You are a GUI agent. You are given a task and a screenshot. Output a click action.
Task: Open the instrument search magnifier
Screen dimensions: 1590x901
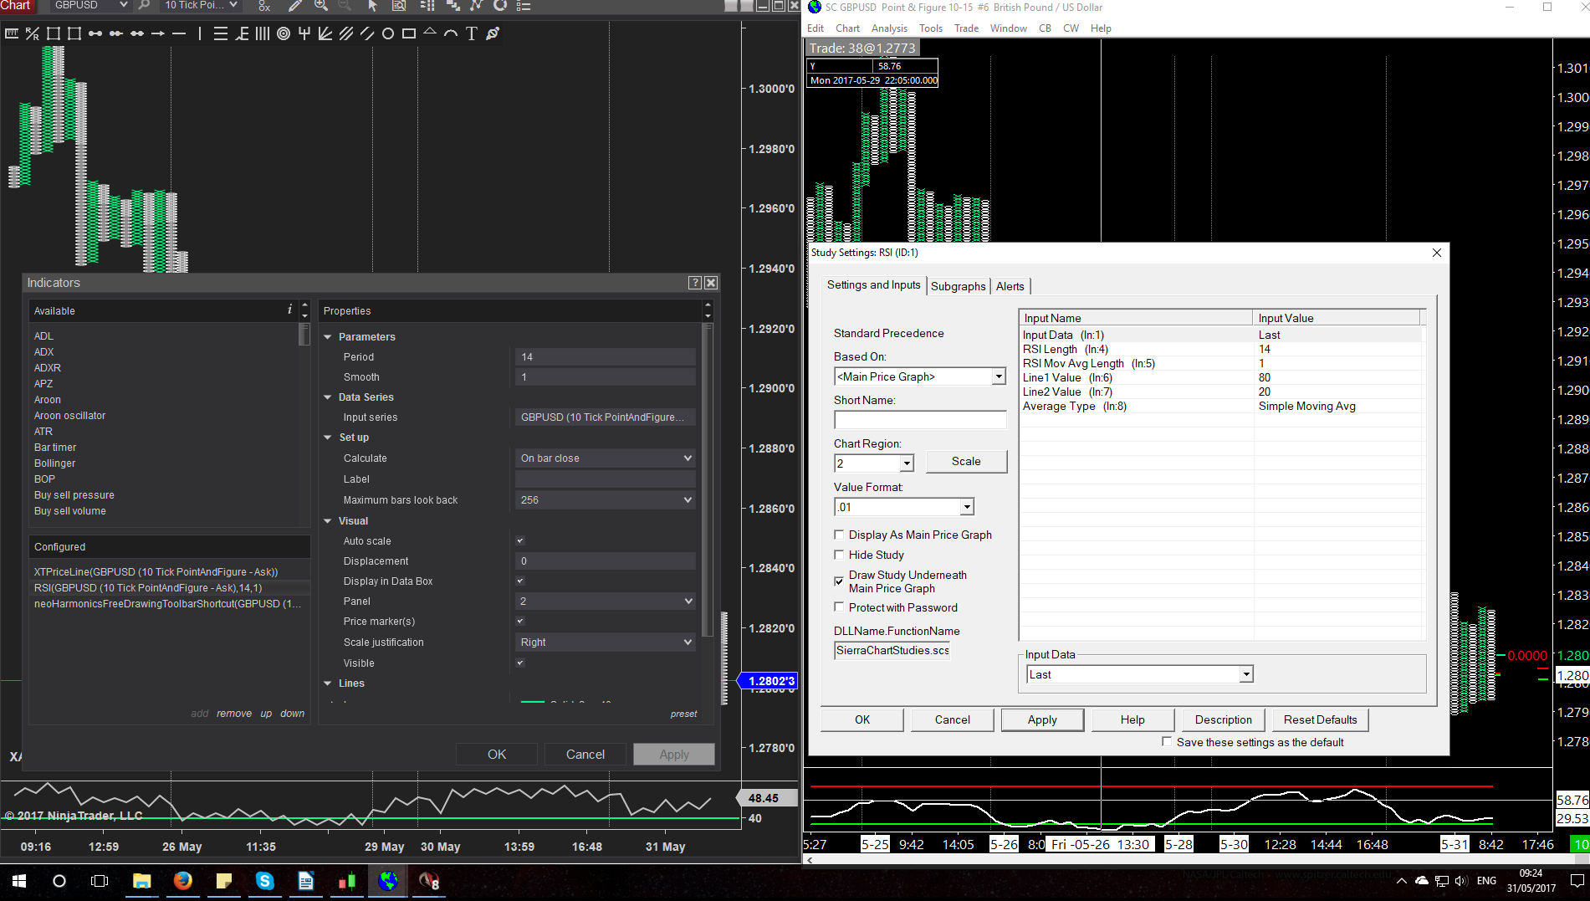click(144, 6)
